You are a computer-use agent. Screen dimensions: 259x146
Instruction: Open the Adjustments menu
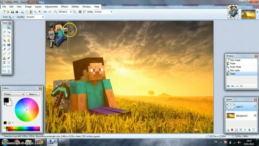pos(51,6)
